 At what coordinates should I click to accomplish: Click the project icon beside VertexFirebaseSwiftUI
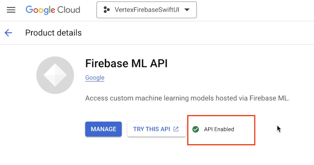click(106, 10)
